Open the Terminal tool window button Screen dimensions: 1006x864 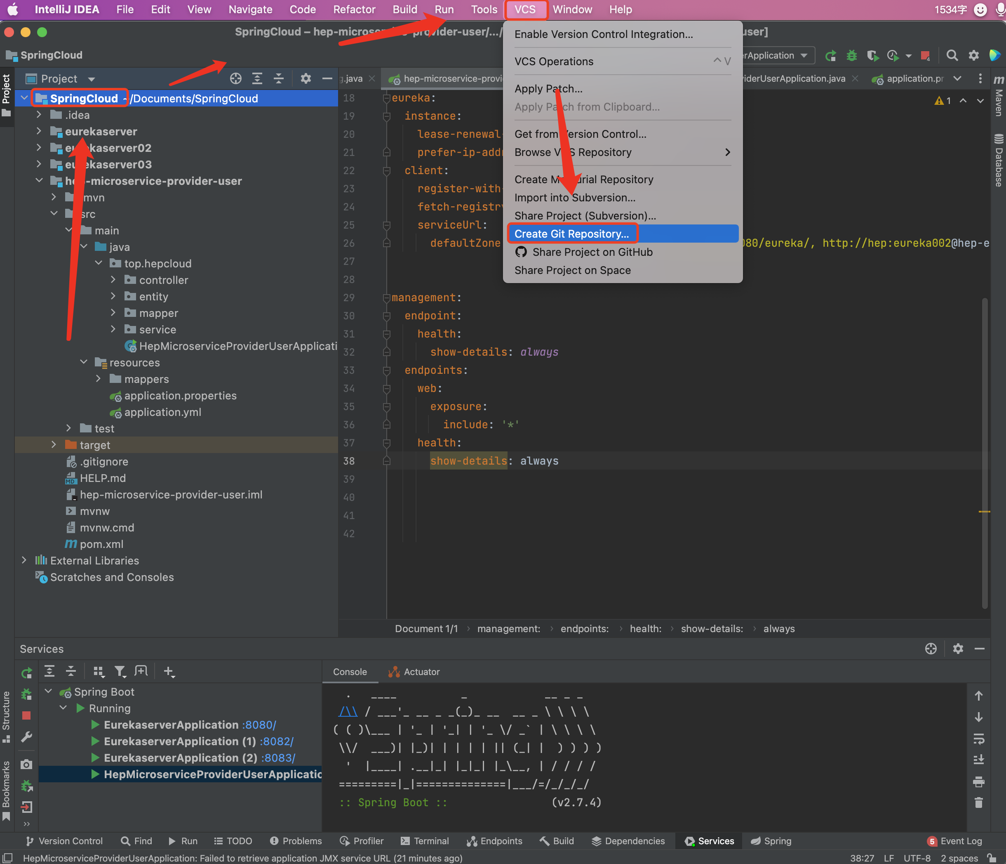pos(424,840)
